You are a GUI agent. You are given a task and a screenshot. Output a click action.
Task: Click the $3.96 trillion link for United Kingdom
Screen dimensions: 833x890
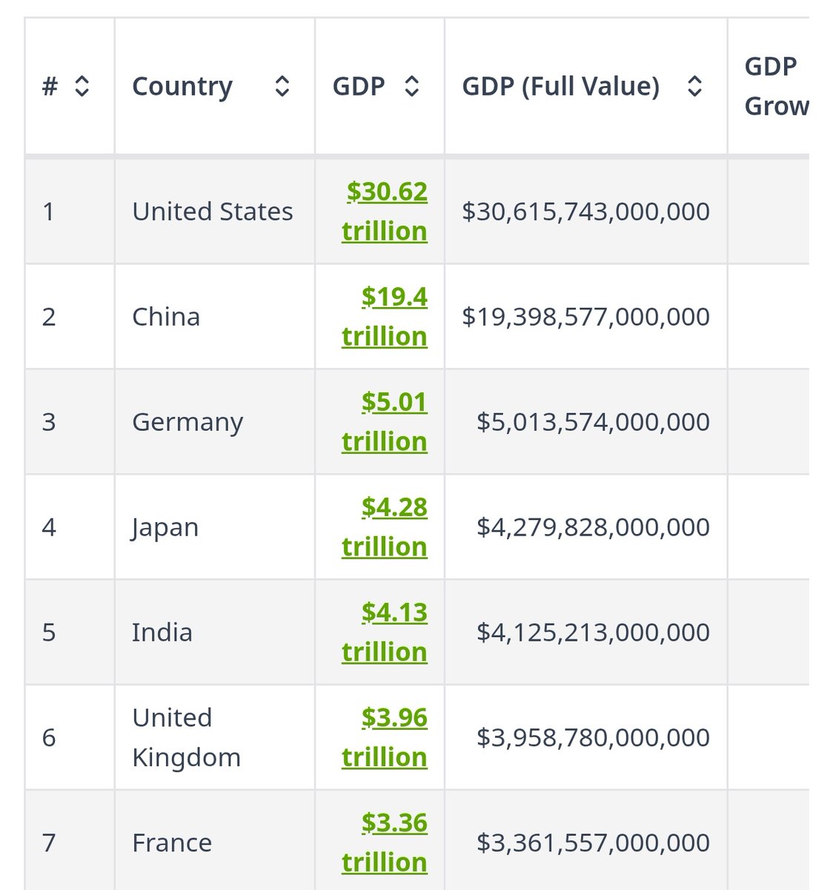click(x=384, y=737)
